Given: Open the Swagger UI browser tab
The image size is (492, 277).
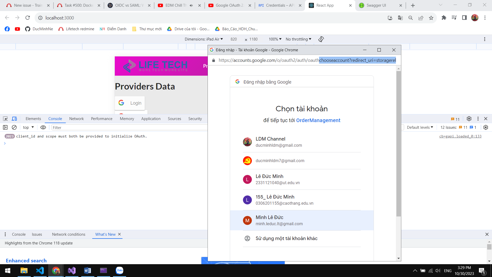Looking at the screenshot, I should click(376, 5).
